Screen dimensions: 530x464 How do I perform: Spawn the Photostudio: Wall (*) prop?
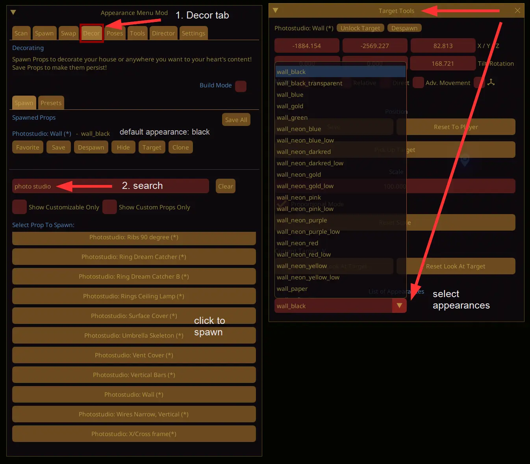coord(134,394)
